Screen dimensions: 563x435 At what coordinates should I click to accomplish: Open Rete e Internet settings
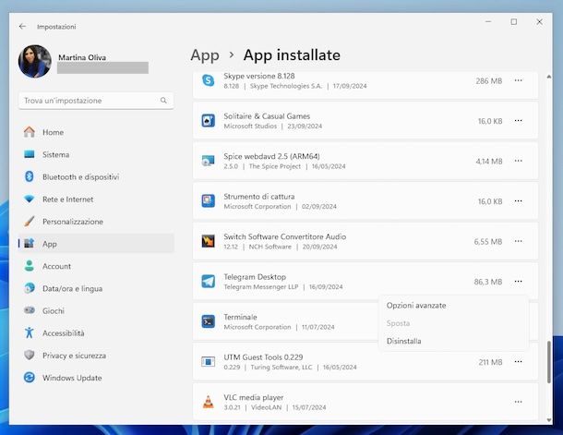tap(67, 199)
